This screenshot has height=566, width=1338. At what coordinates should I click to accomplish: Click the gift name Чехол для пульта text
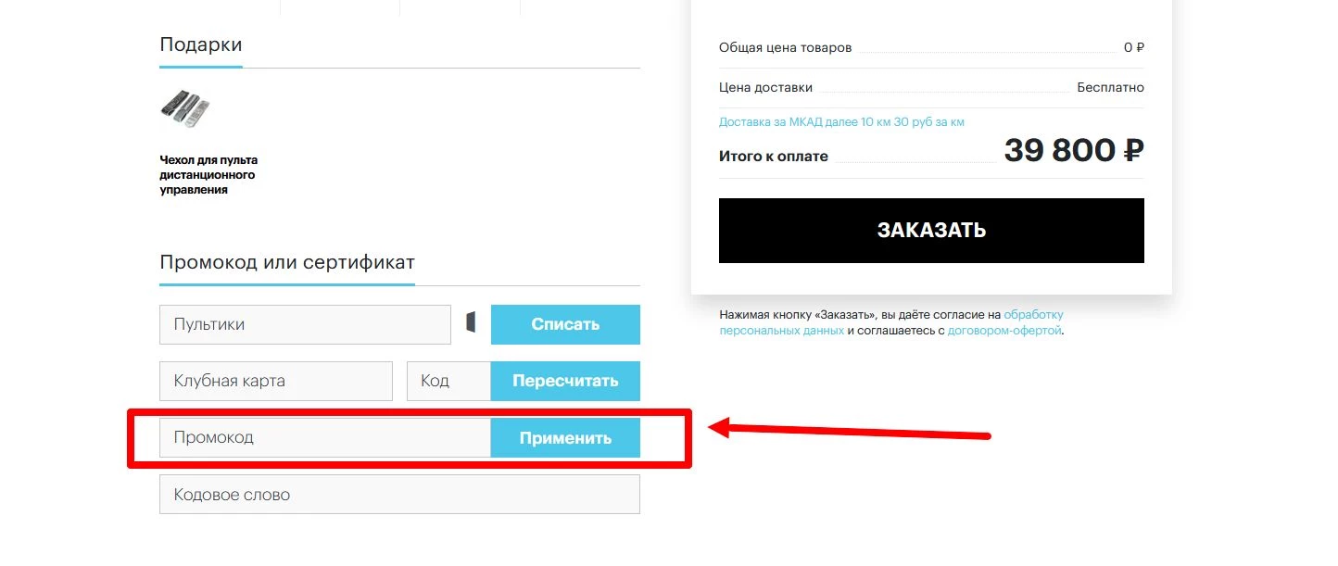[208, 175]
